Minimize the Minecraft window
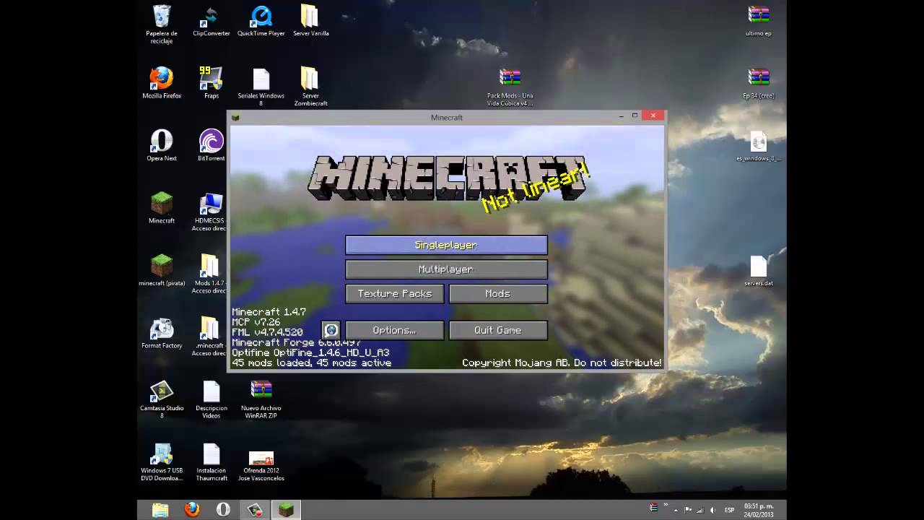The image size is (924, 520). [x=622, y=116]
